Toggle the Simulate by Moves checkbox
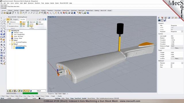 [8, 26]
